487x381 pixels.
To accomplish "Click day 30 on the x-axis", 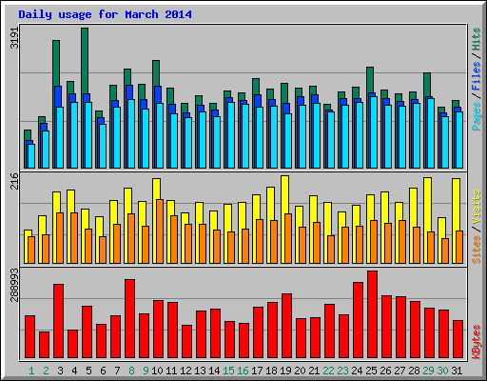I will [442, 371].
